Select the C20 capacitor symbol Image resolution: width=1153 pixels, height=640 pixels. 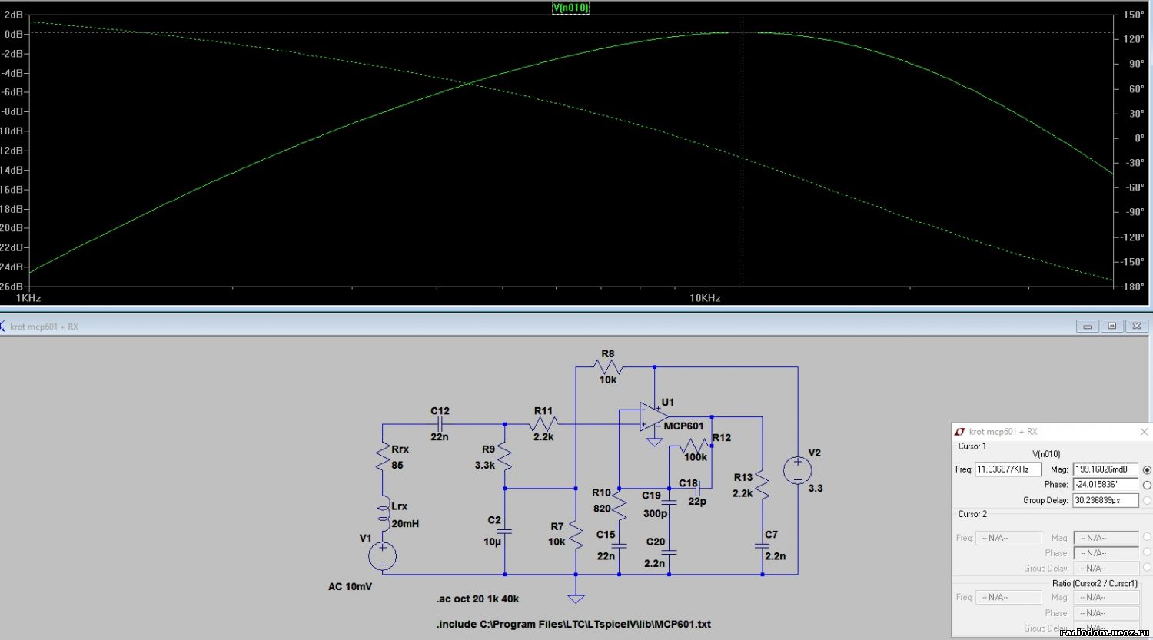[x=670, y=551]
